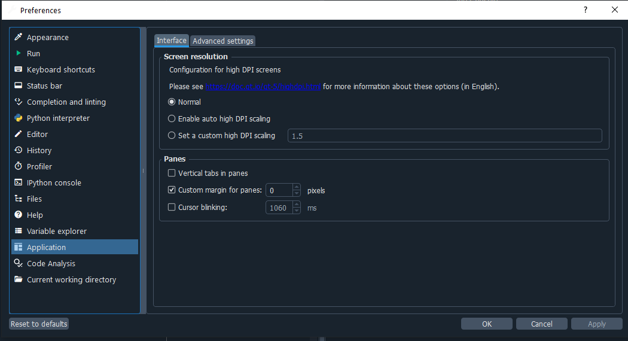Open the Qt highdpi documentation link

click(263, 87)
